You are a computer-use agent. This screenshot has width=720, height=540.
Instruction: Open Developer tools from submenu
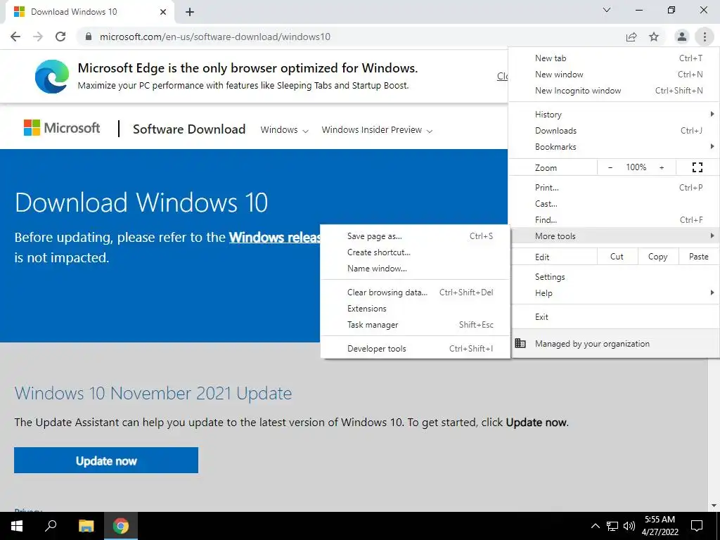tap(415, 349)
